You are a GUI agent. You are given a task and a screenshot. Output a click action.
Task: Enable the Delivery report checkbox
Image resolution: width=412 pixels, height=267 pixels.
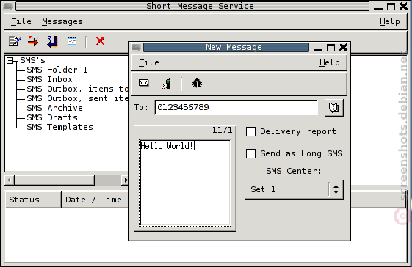point(250,131)
